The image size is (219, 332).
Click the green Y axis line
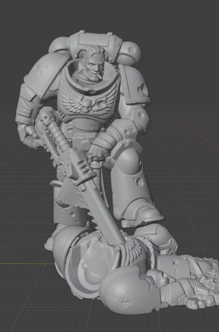[x=27, y=264]
